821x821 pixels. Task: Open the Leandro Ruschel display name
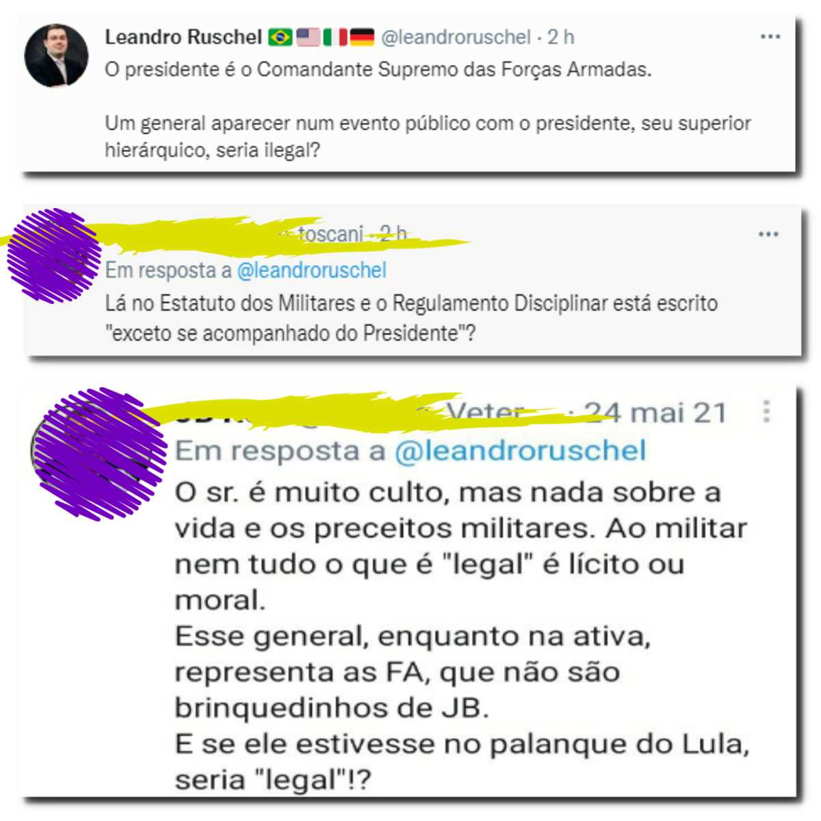coord(183,37)
